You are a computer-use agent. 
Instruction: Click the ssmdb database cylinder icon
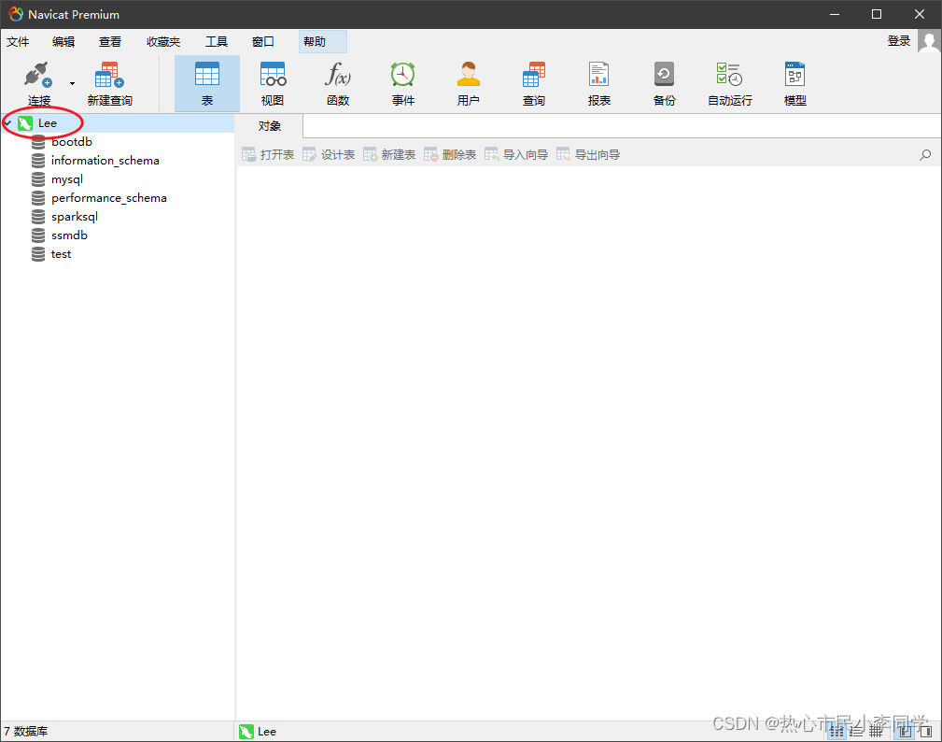pyautogui.click(x=38, y=235)
